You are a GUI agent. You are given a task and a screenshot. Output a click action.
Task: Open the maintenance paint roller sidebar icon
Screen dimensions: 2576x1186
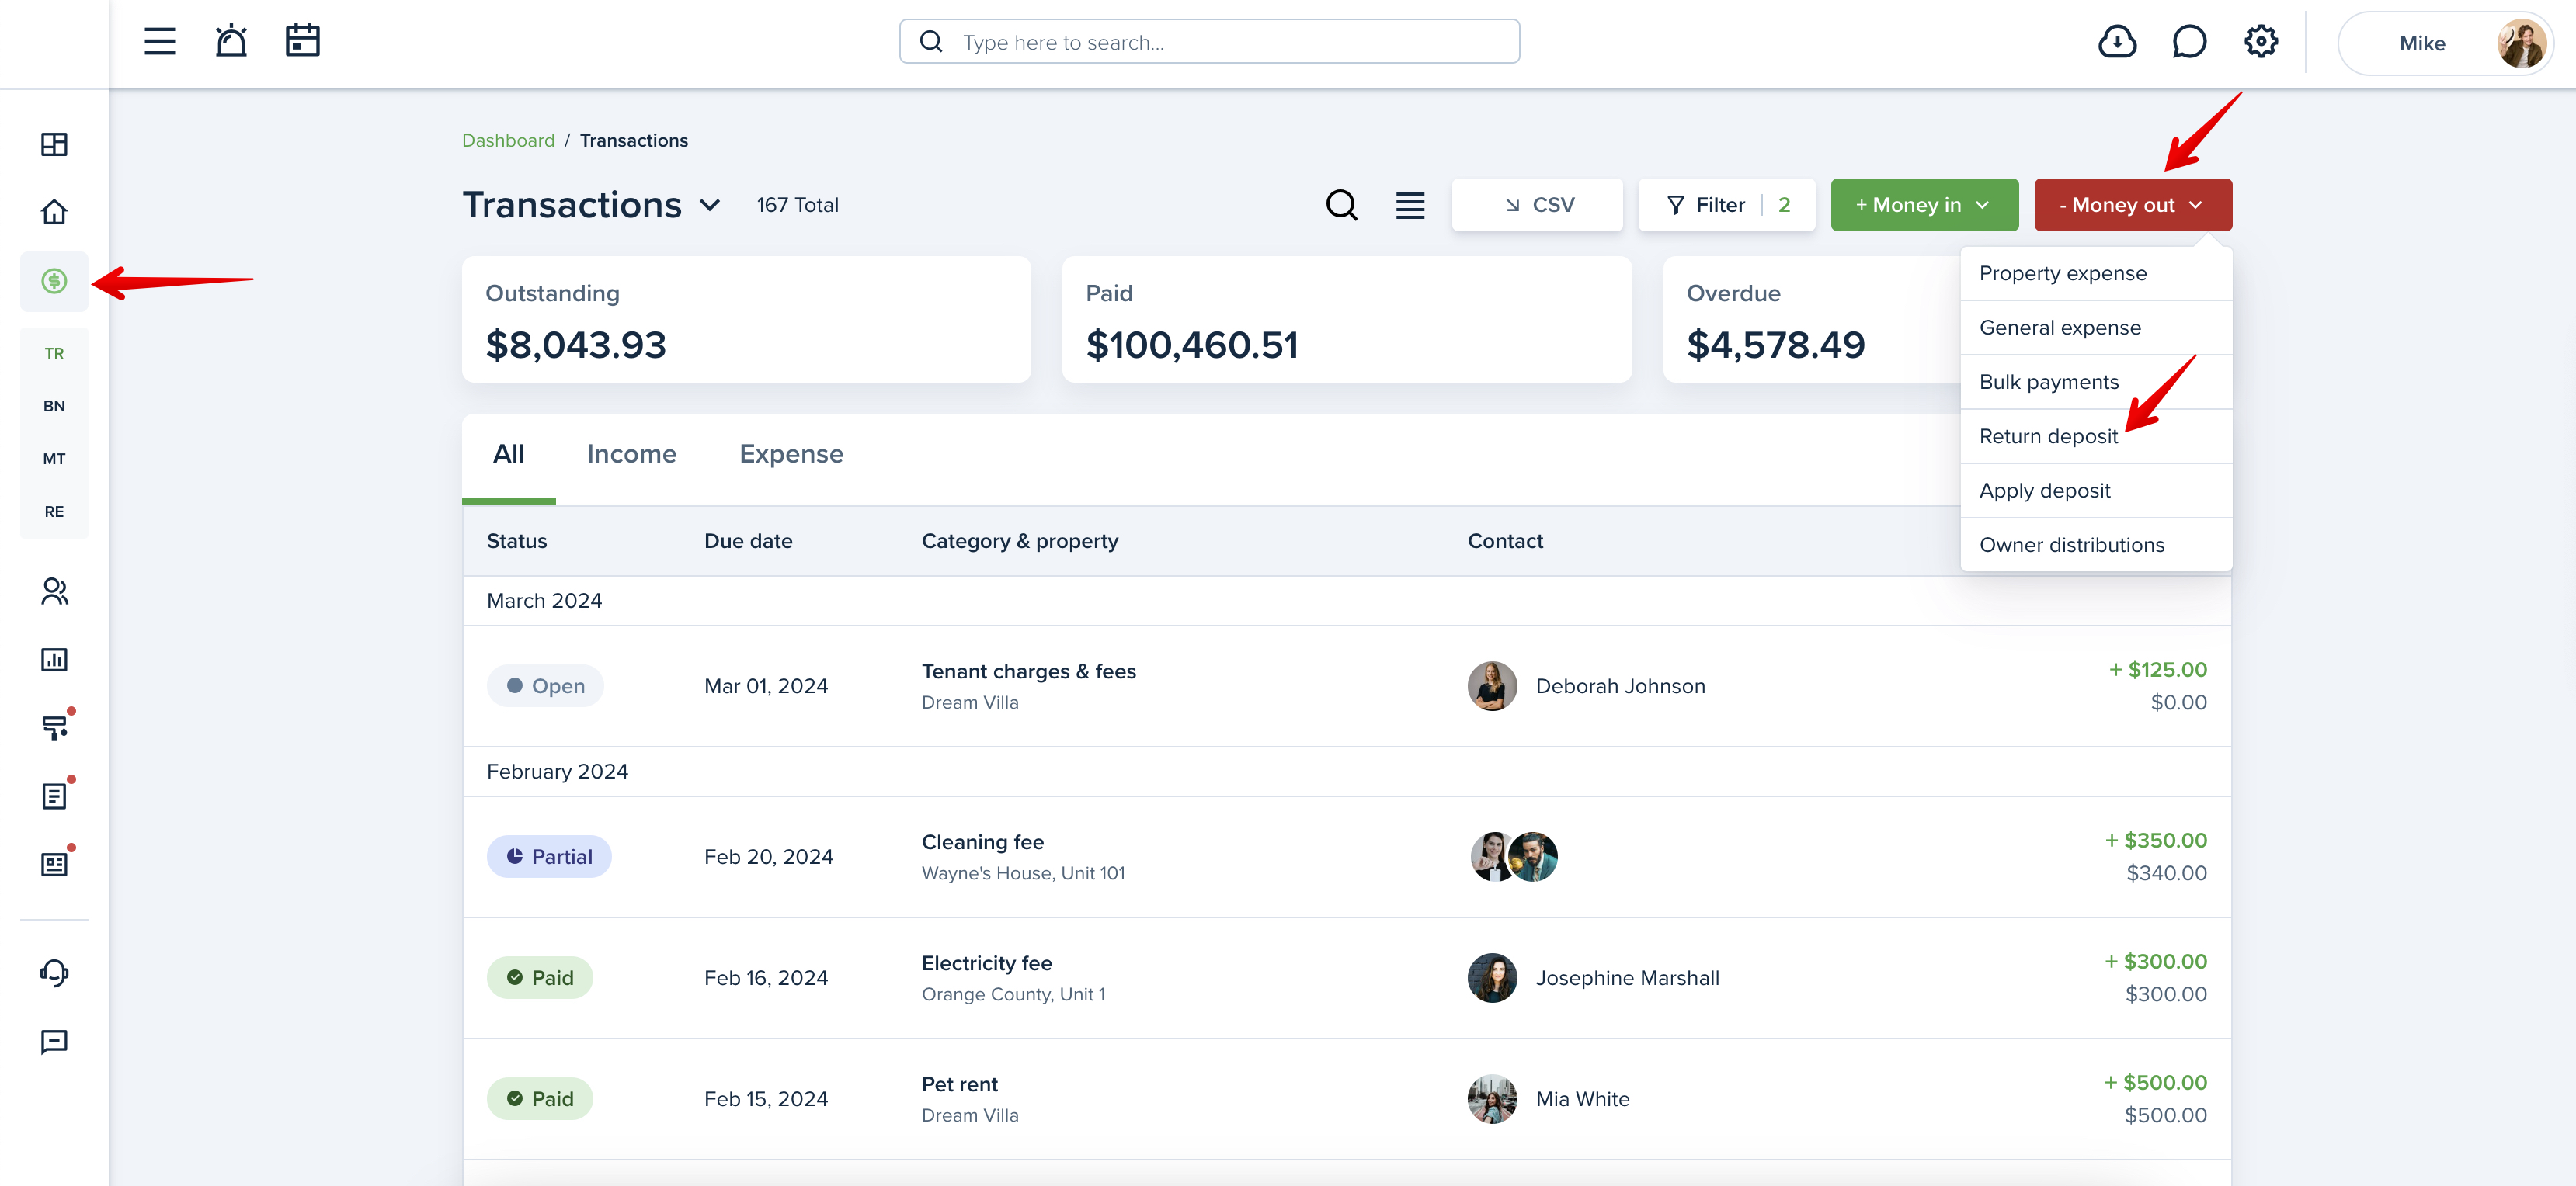pyautogui.click(x=55, y=727)
